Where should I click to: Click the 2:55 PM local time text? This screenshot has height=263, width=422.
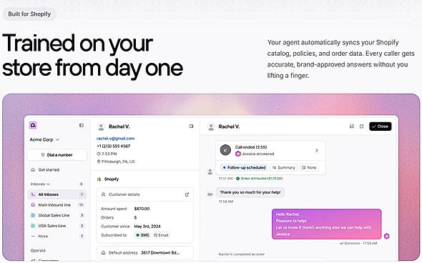point(109,154)
